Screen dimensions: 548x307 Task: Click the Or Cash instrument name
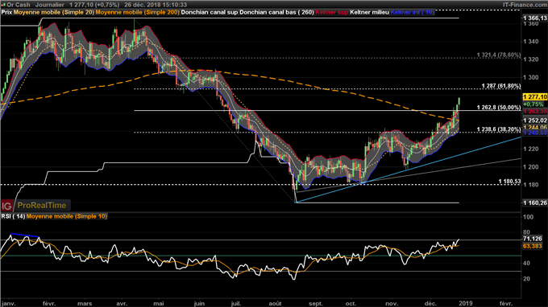pos(19,5)
